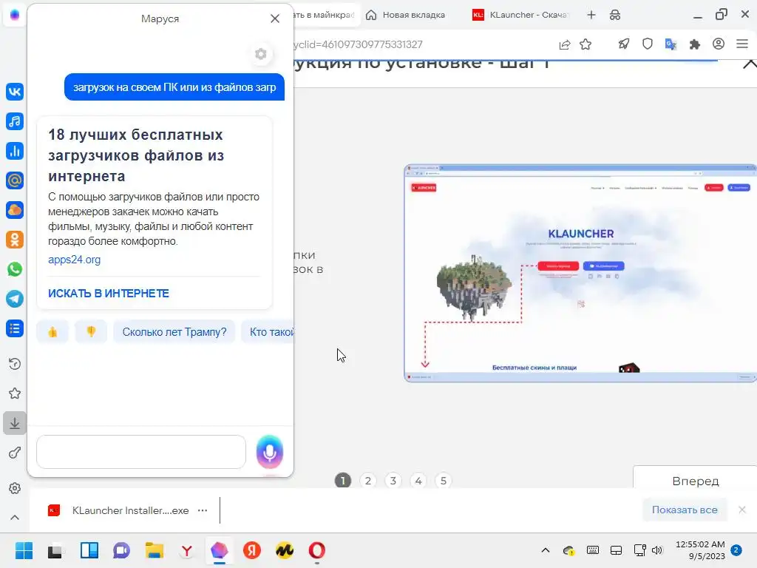Collapse the sidebar with the bottom chevron
757x568 pixels.
[x=15, y=517]
